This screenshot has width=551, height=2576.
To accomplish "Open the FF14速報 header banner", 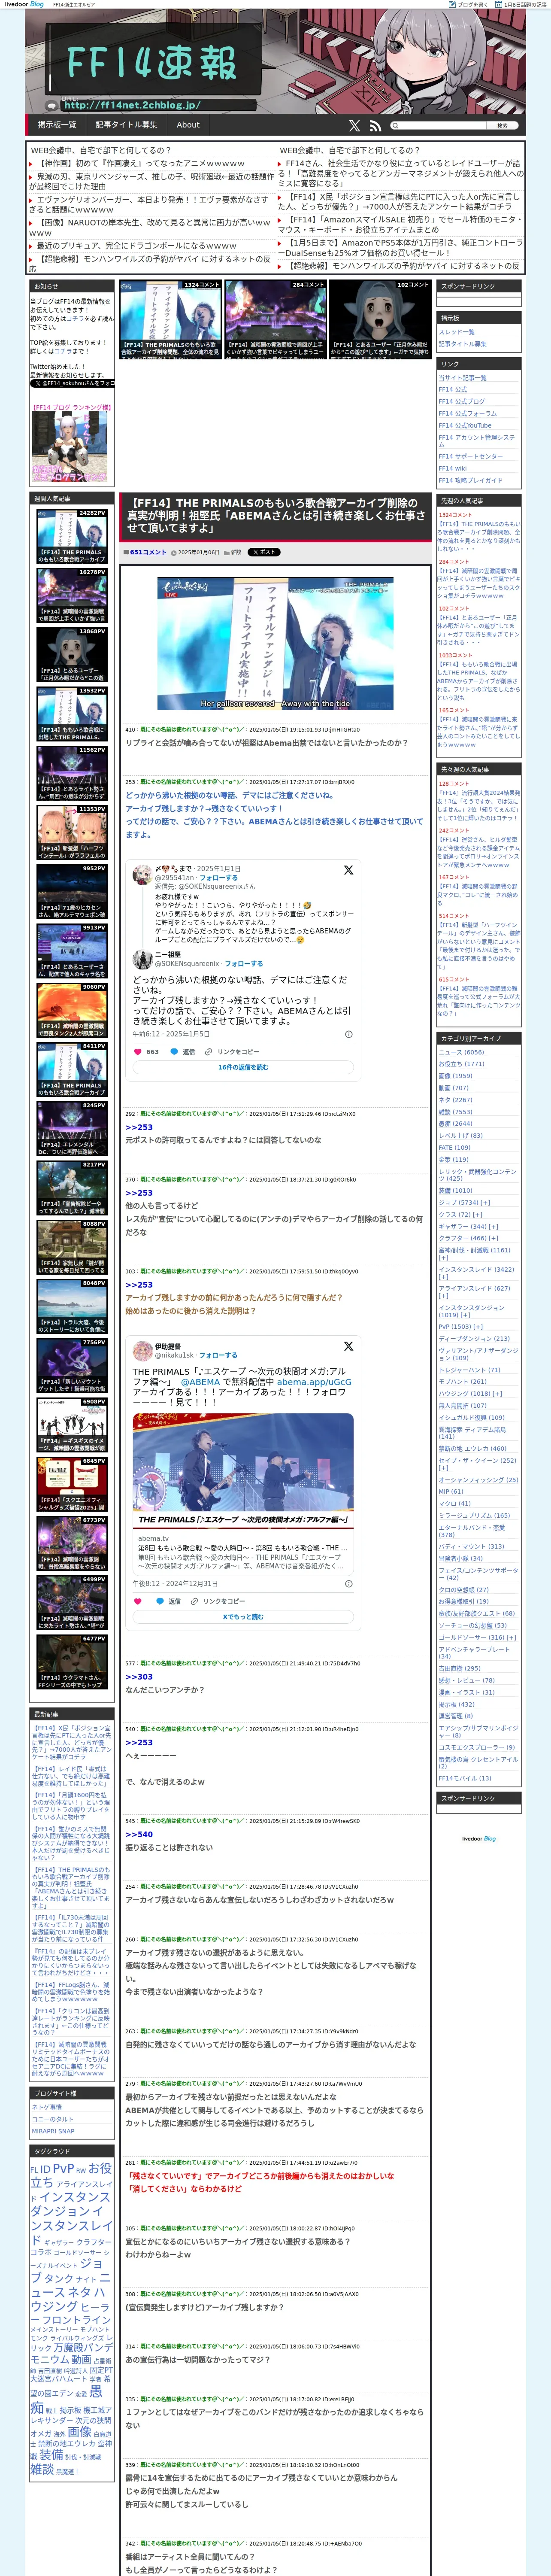I will [275, 62].
